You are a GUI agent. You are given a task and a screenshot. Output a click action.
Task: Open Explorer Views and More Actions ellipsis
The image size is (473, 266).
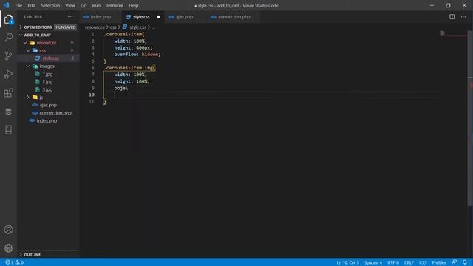pyautogui.click(x=70, y=17)
